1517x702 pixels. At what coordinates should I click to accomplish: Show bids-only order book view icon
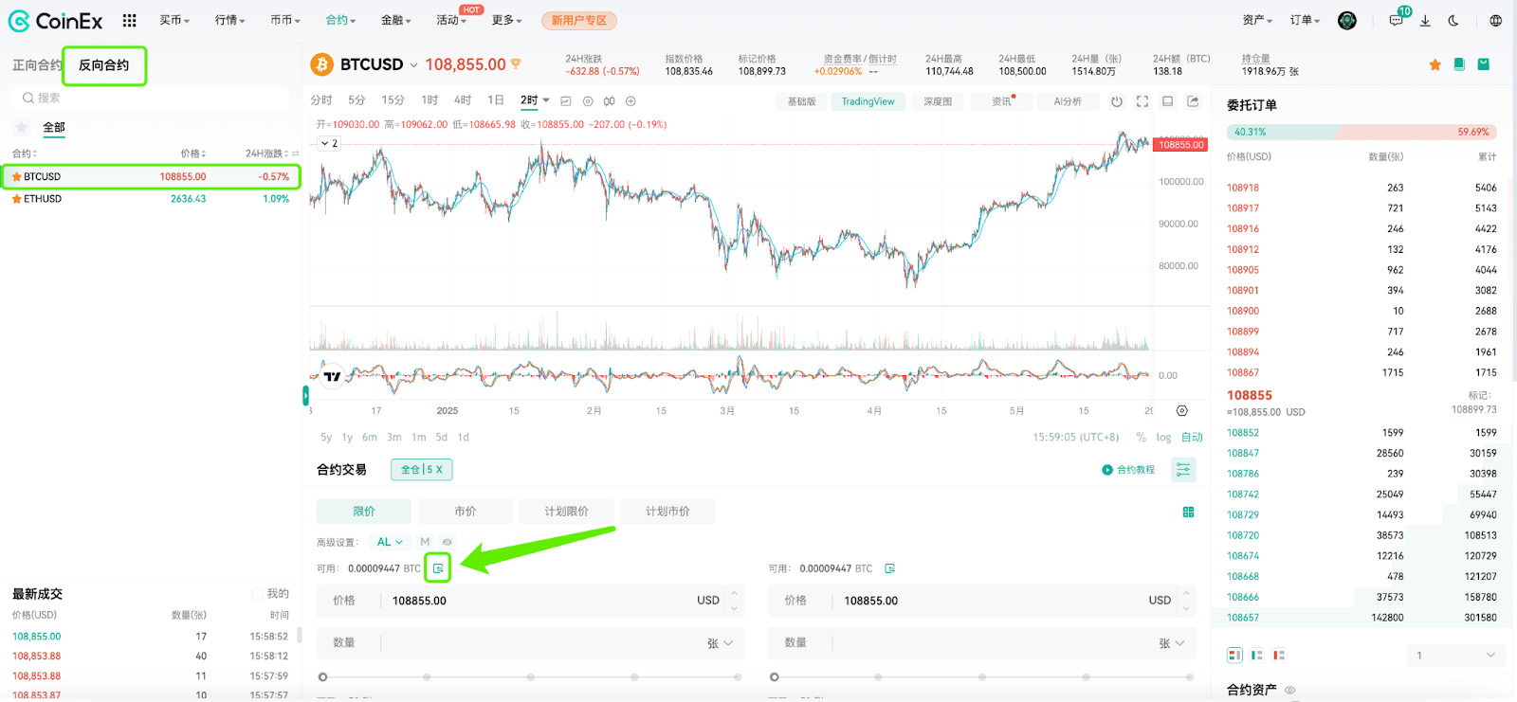(1256, 655)
